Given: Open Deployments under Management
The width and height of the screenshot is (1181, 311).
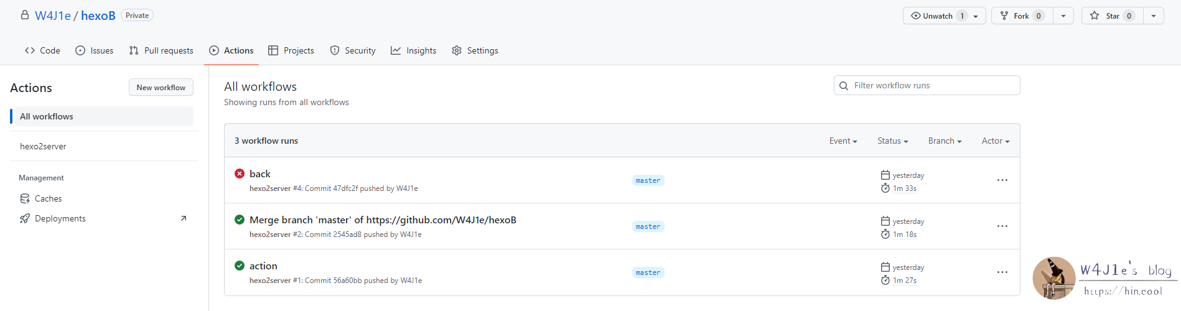Looking at the screenshot, I should (x=60, y=218).
